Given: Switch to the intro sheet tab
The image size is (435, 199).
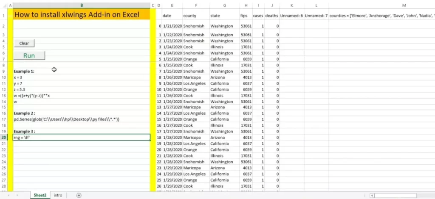Looking at the screenshot, I should [58, 195].
